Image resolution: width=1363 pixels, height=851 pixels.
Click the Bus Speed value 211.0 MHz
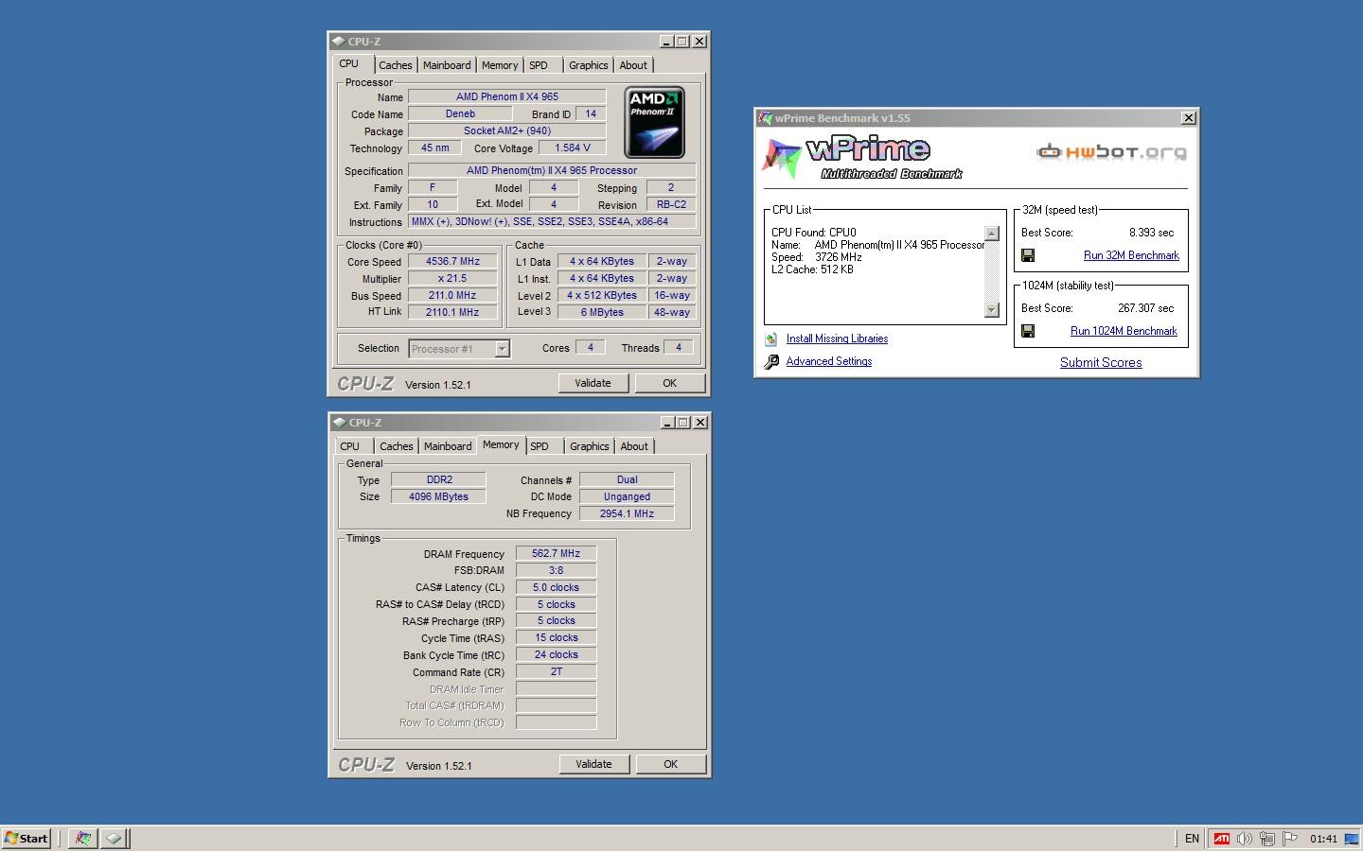tap(452, 296)
